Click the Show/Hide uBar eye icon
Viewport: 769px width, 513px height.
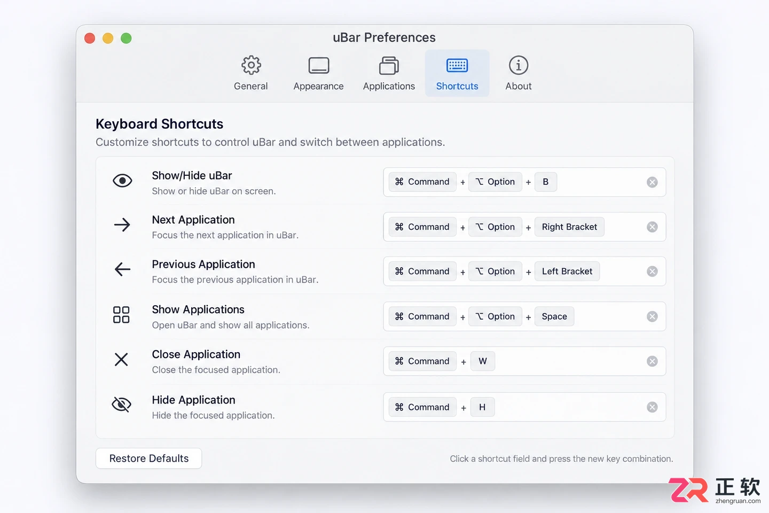click(x=122, y=181)
